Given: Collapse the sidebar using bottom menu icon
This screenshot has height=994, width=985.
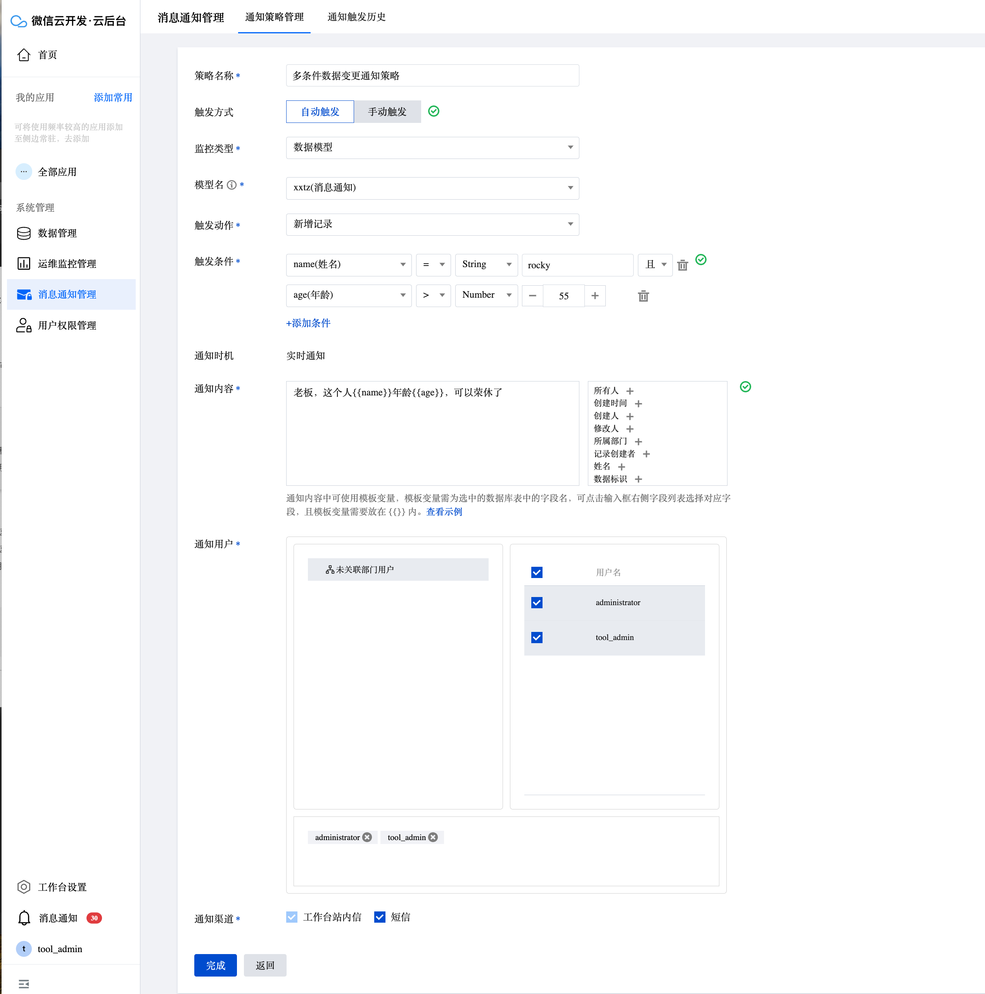Looking at the screenshot, I should point(24,984).
